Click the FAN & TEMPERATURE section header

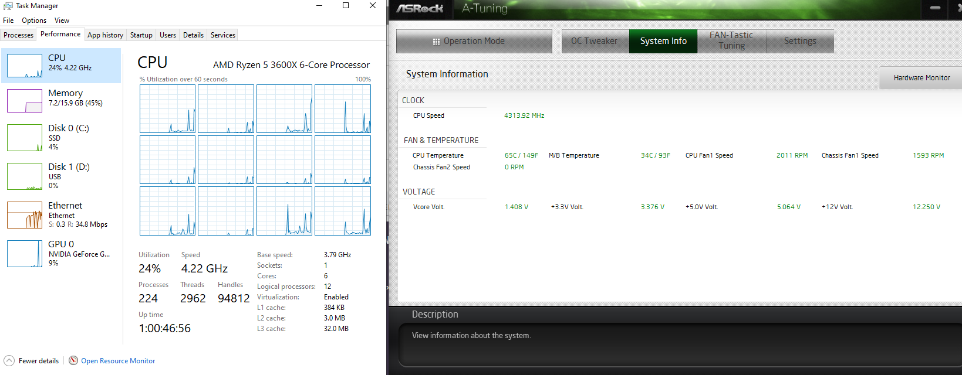(x=441, y=140)
